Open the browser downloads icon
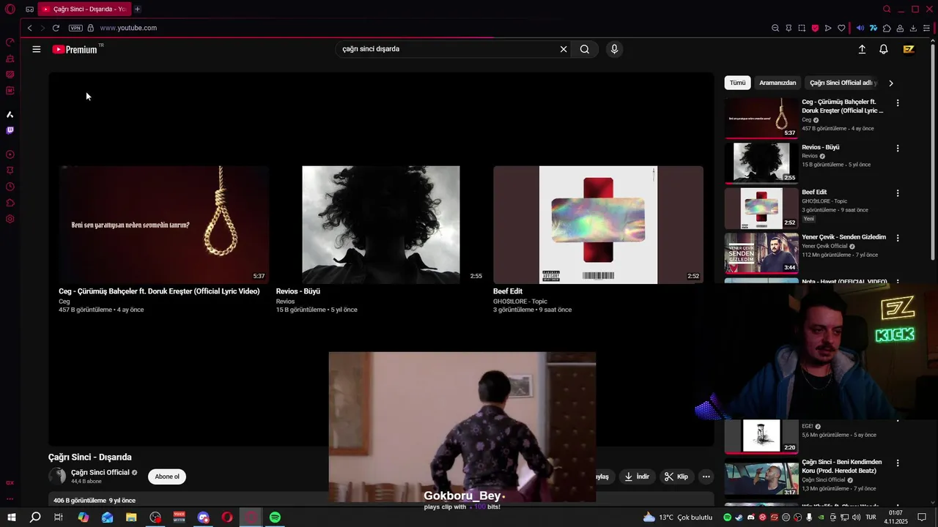This screenshot has width=938, height=527. (x=913, y=28)
